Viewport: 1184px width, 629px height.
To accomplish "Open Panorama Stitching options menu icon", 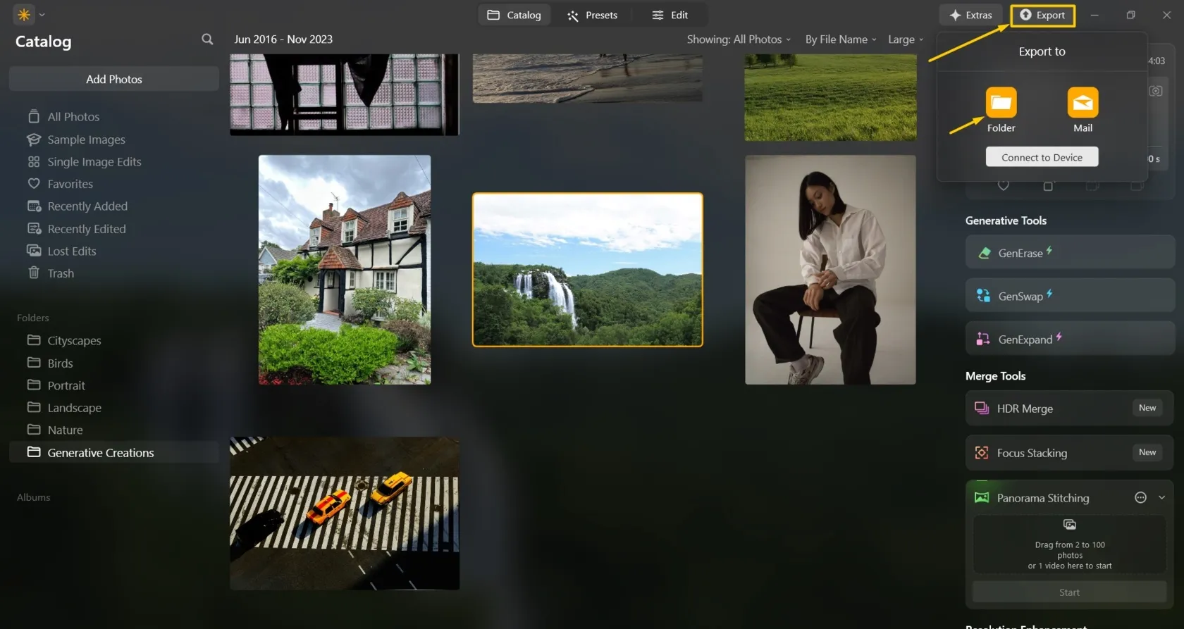I will [1140, 498].
